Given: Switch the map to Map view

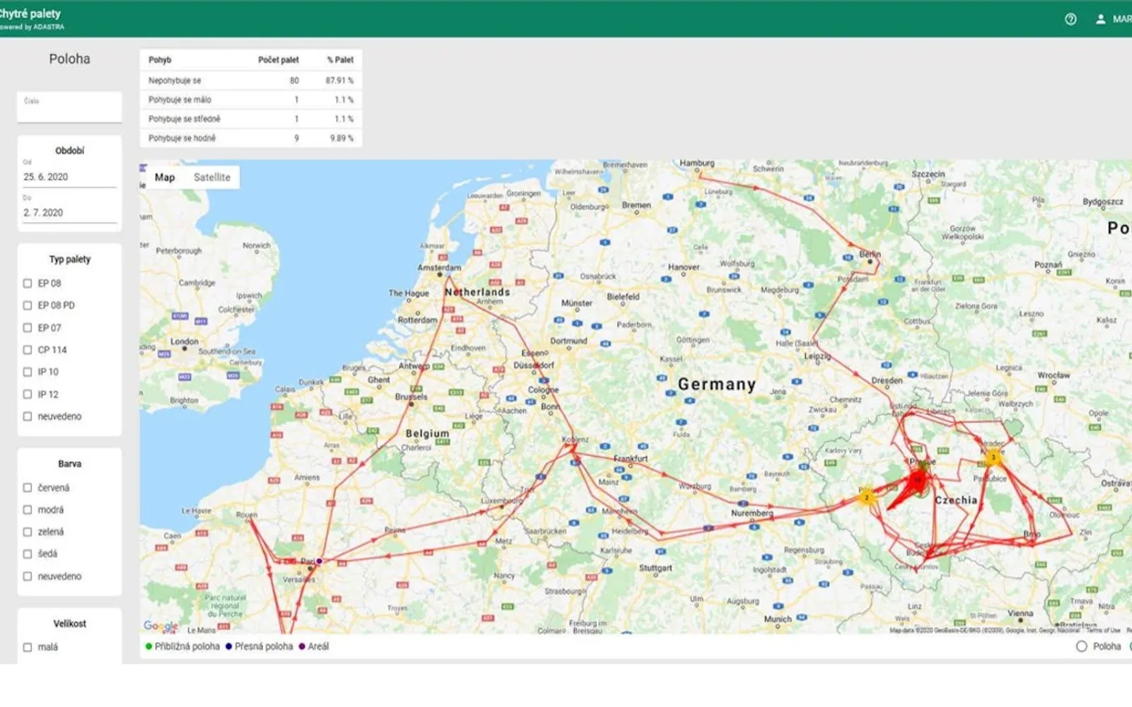Looking at the screenshot, I should (x=165, y=177).
